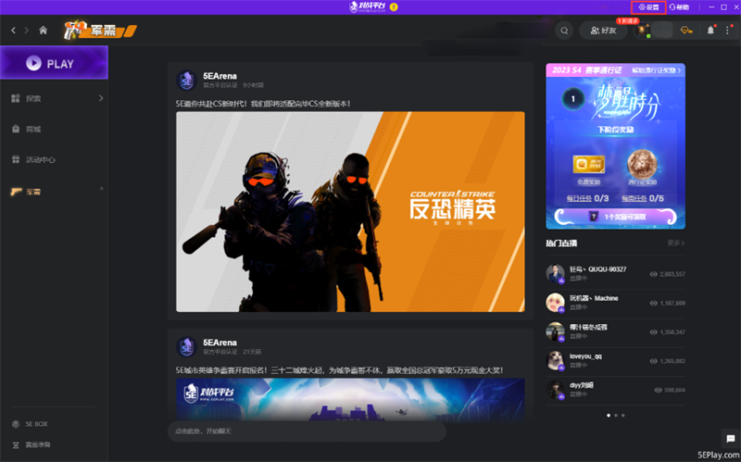Open the 帮助 help headset icon
Image resolution: width=741 pixels, height=462 pixels.
(679, 7)
